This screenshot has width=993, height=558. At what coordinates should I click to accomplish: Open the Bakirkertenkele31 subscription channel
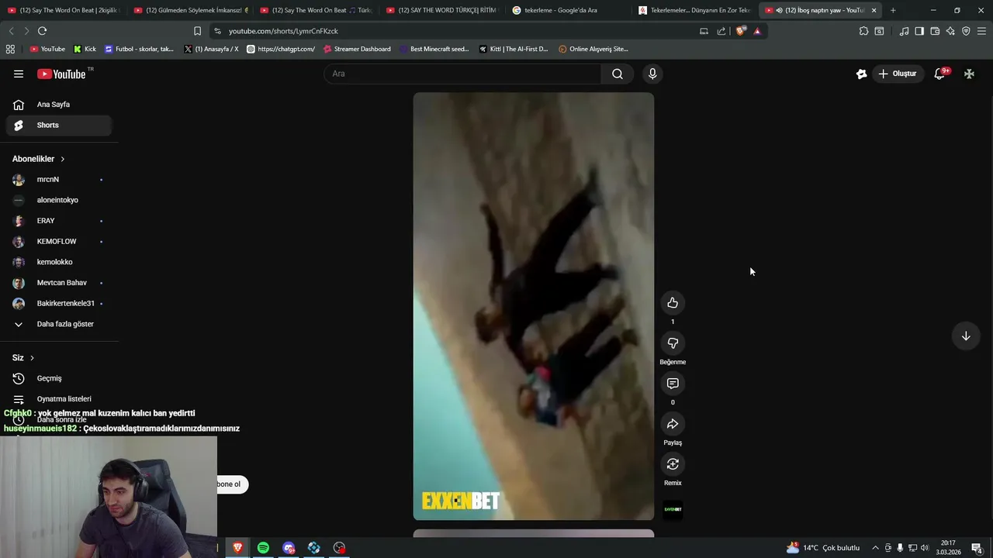click(59, 304)
